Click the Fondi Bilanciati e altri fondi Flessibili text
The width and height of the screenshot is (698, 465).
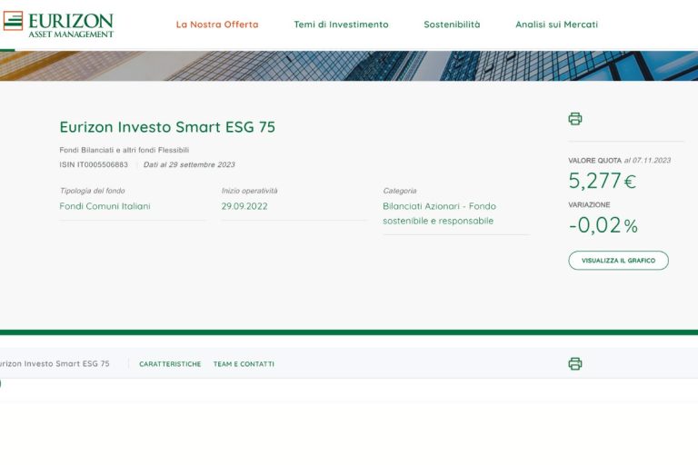click(x=125, y=150)
